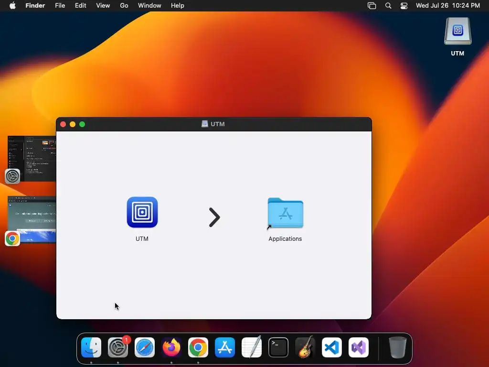489x367 pixels.
Task: Open the Applications folder shortcut
Action: point(286,213)
